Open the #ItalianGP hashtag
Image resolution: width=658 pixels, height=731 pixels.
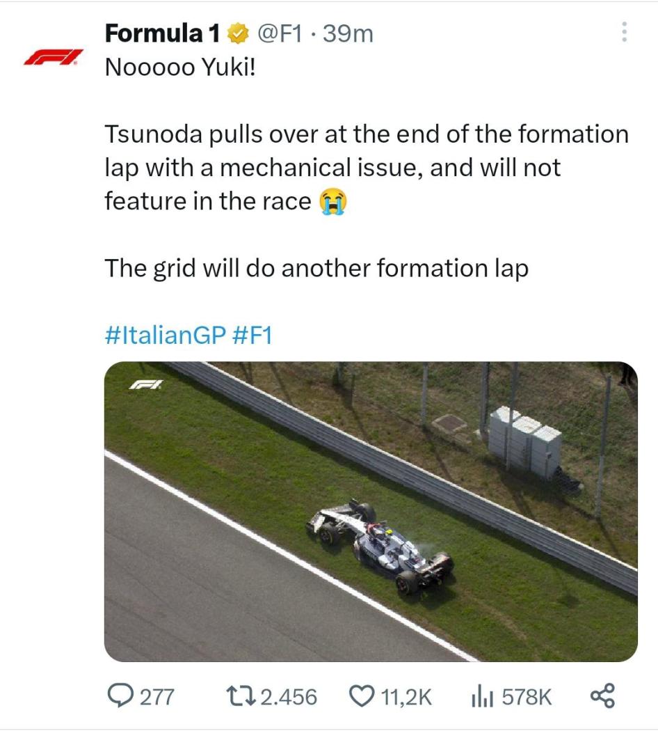point(164,335)
